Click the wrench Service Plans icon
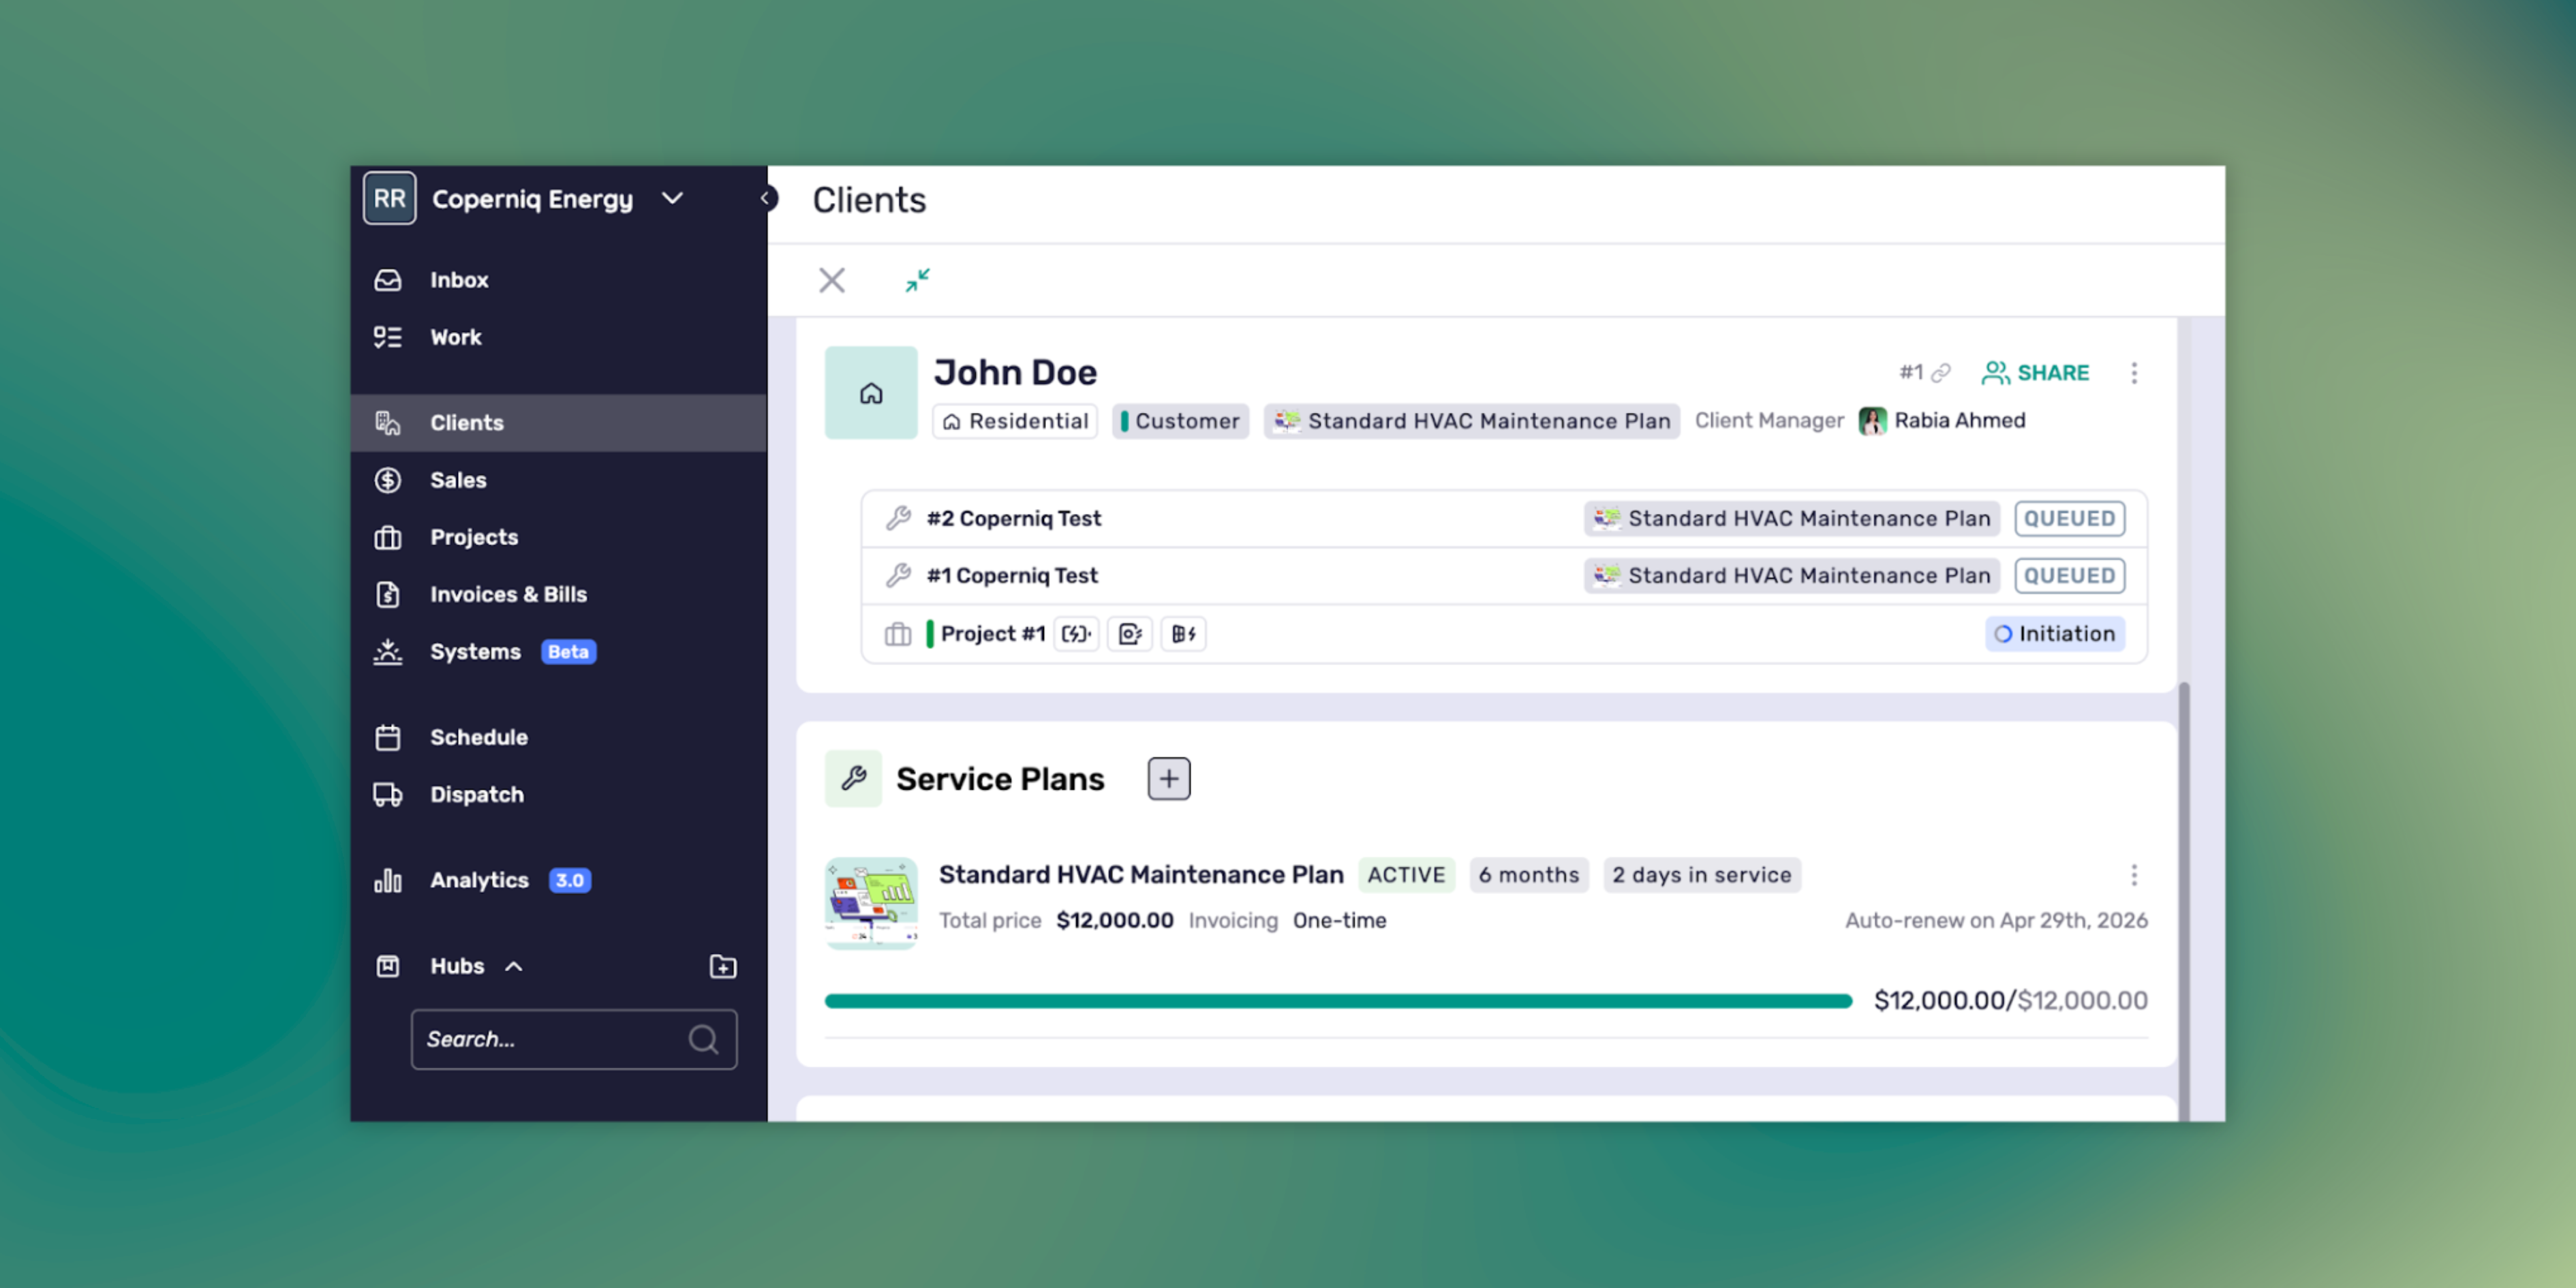Image resolution: width=2576 pixels, height=1288 pixels. [x=853, y=778]
